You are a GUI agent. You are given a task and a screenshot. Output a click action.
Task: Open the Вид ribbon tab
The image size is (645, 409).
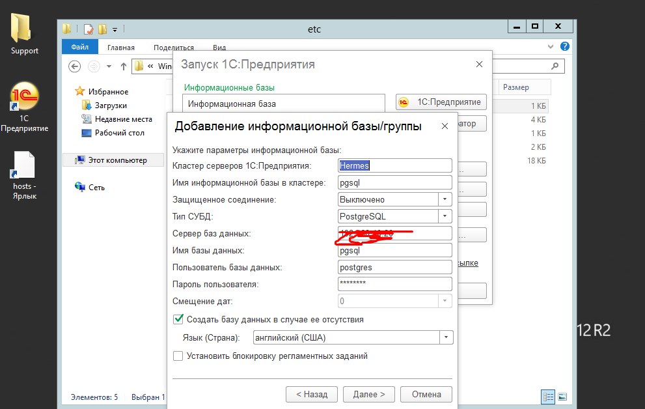pyautogui.click(x=219, y=48)
